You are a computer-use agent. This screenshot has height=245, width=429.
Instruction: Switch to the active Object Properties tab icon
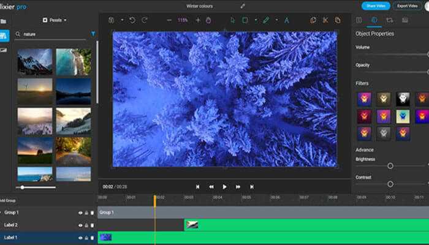coord(374,20)
